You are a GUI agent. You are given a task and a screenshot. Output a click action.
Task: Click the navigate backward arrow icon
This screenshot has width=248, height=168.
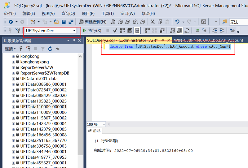[11, 22]
